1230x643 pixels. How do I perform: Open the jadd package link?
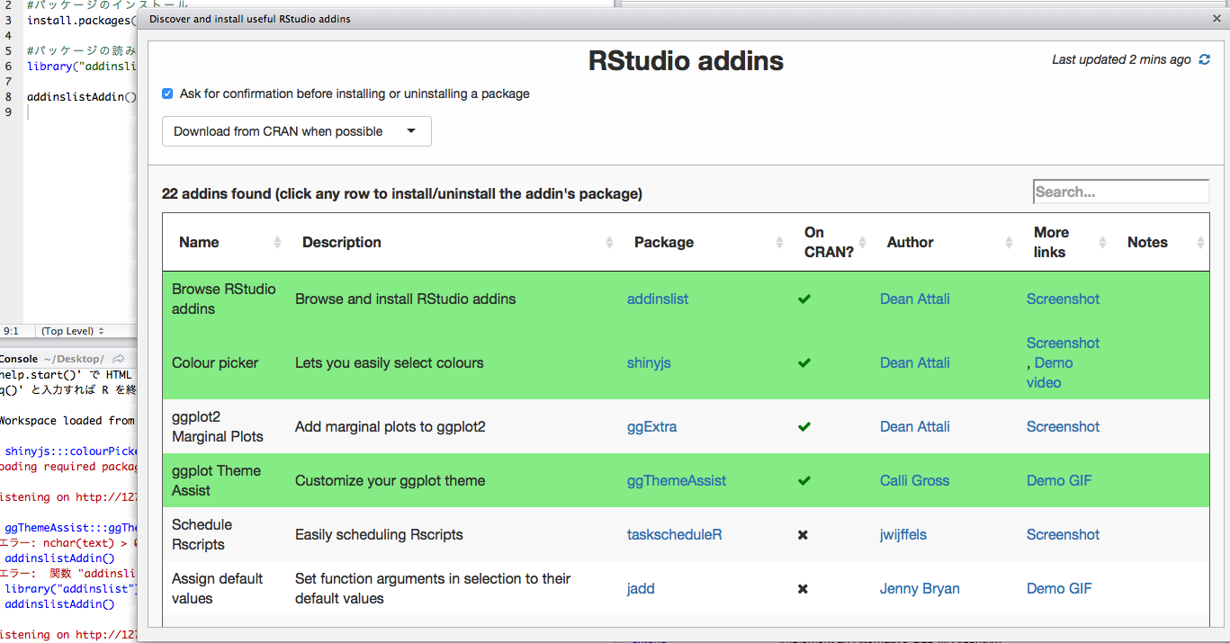(641, 588)
